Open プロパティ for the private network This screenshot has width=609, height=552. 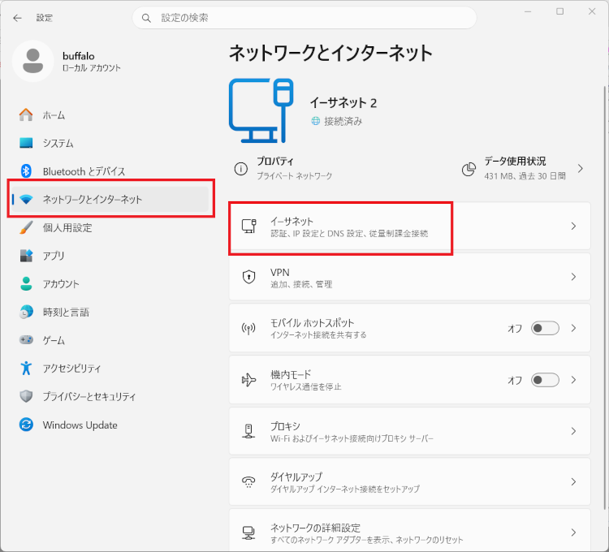click(283, 169)
